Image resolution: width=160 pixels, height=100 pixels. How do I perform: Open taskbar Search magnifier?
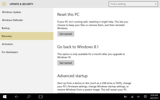click(x=29, y=97)
